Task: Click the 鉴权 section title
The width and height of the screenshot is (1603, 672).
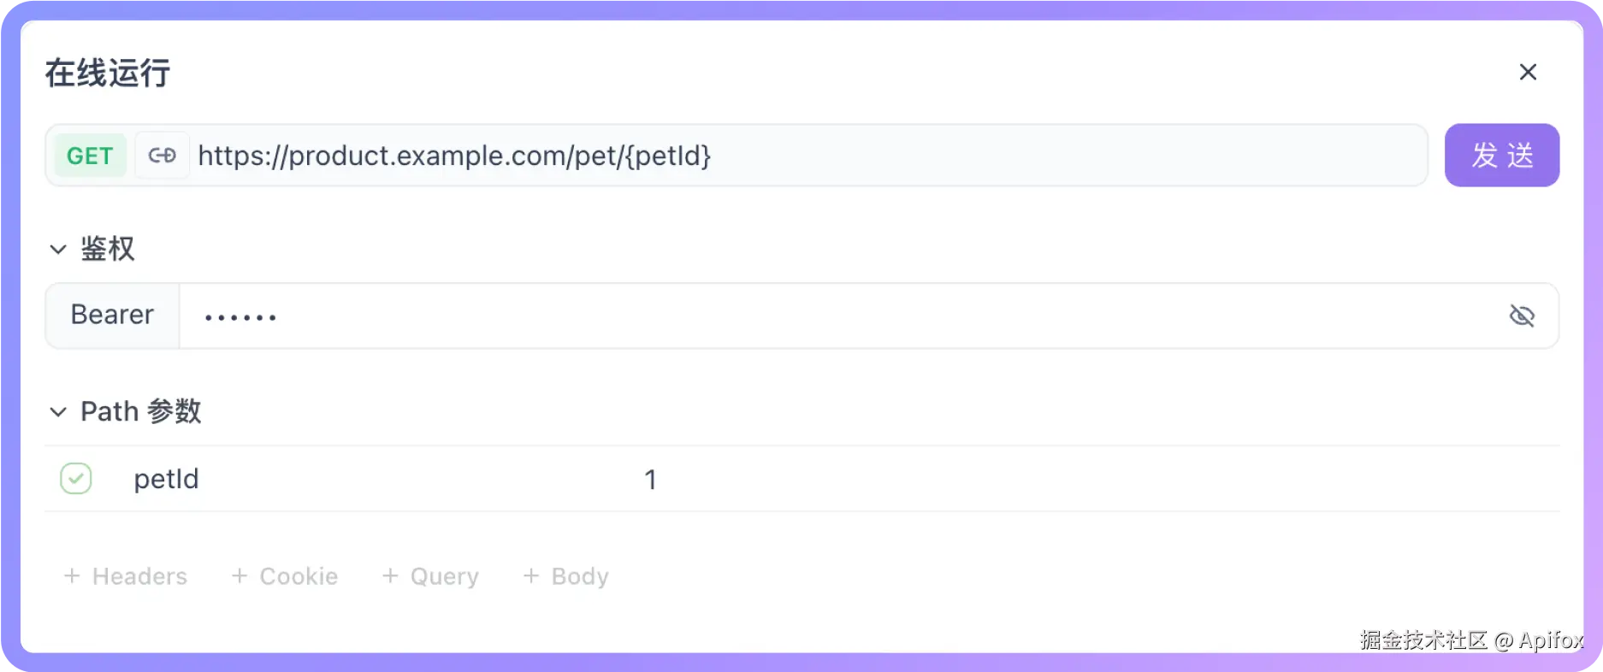Action: pos(108,249)
